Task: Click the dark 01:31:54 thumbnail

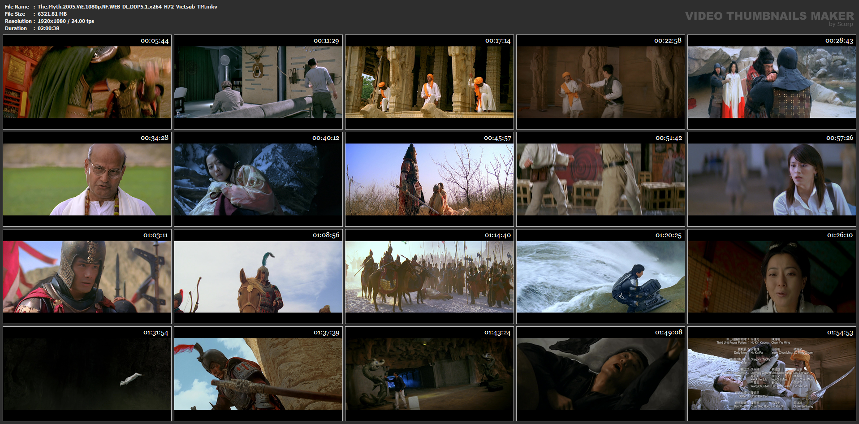Action: (x=87, y=374)
